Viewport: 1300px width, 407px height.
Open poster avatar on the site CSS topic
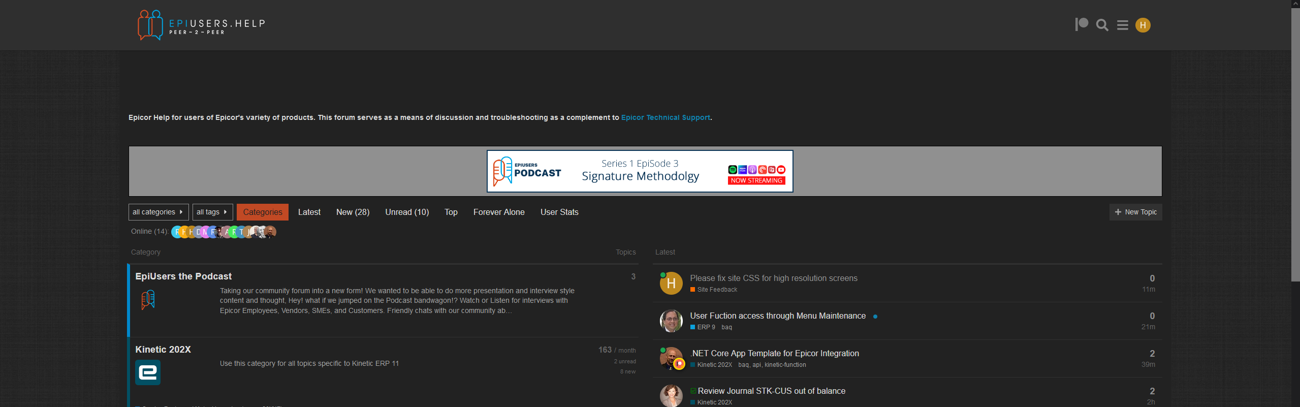click(x=671, y=283)
